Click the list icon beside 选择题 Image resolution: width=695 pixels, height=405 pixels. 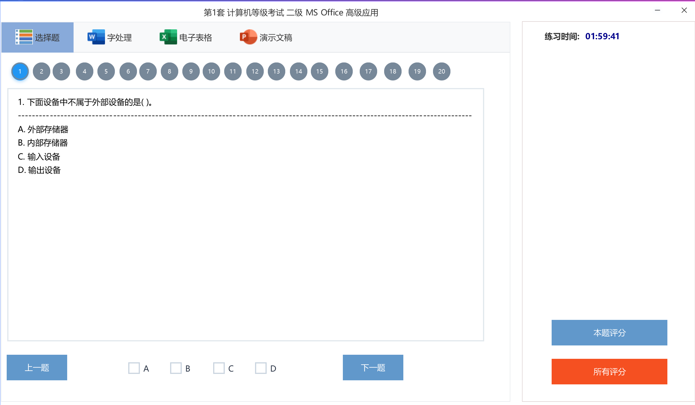pos(24,37)
